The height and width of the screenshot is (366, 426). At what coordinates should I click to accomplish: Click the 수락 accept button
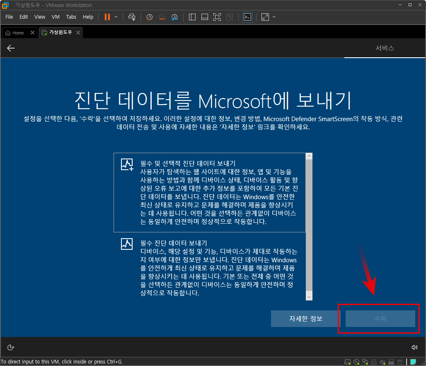[x=380, y=319]
